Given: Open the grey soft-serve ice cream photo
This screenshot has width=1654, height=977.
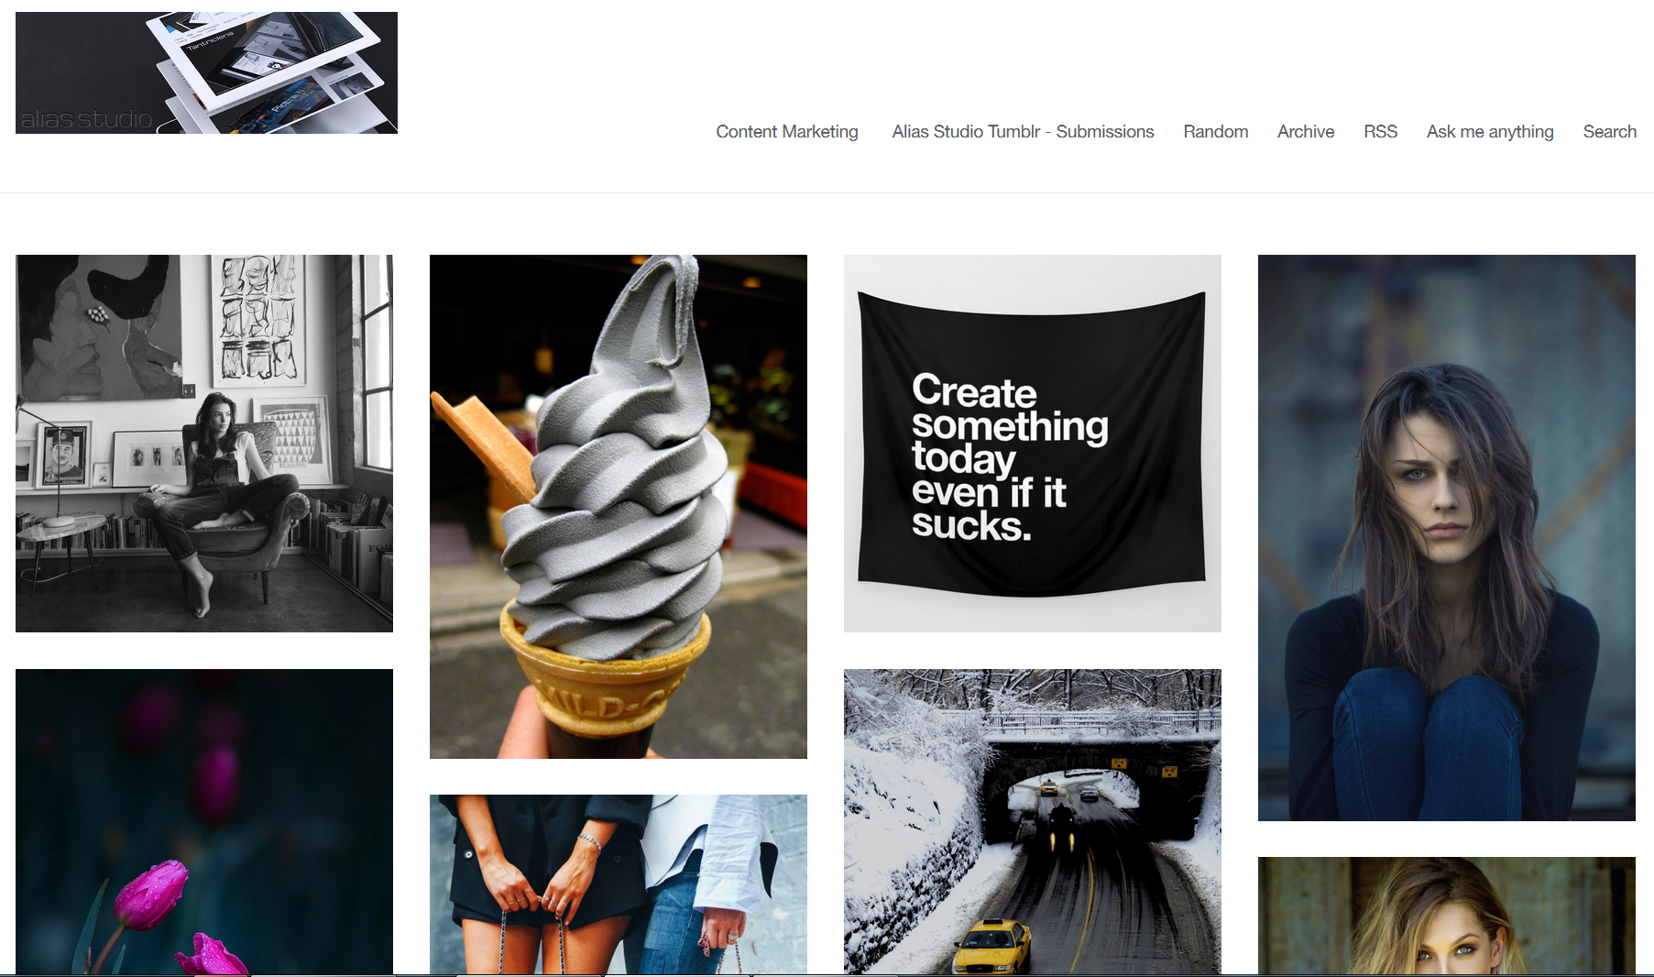Looking at the screenshot, I should [x=619, y=507].
